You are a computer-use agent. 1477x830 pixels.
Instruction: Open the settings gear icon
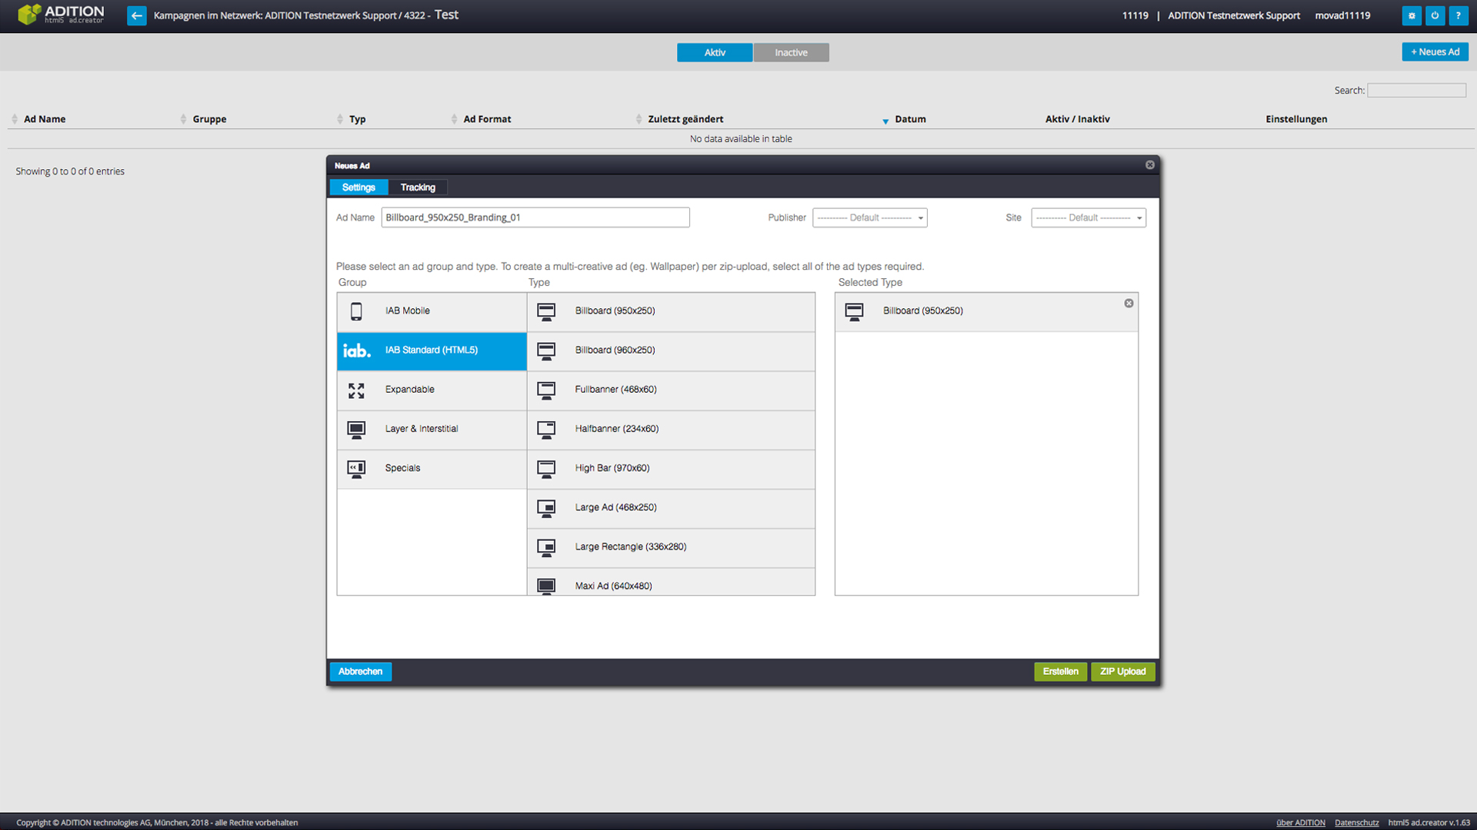(1411, 15)
